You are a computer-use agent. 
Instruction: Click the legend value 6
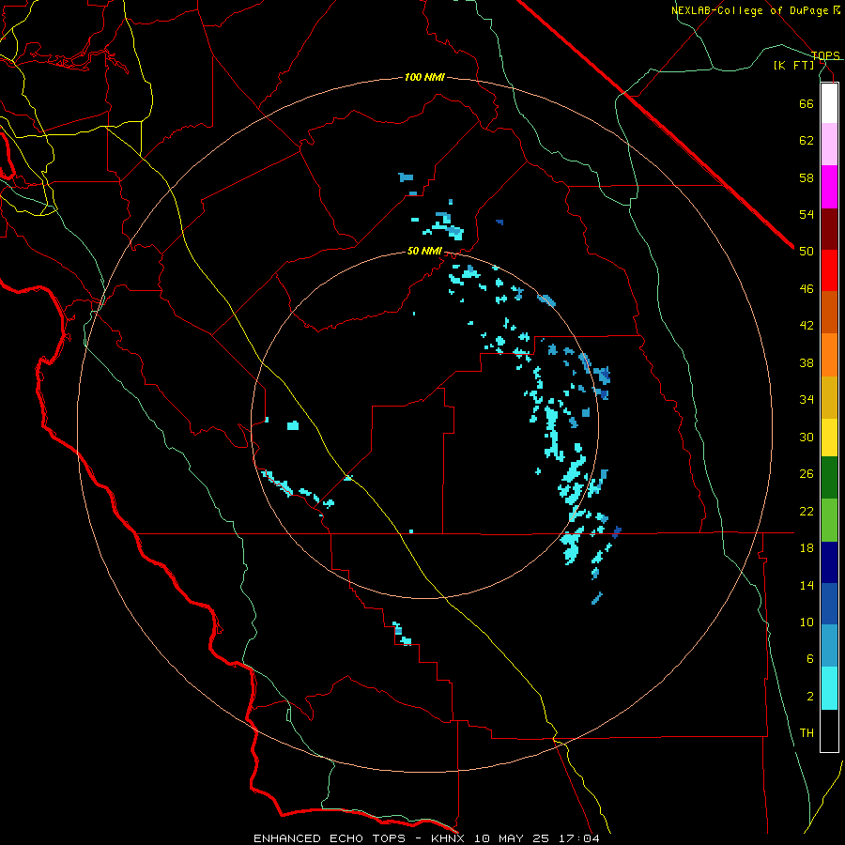(810, 659)
